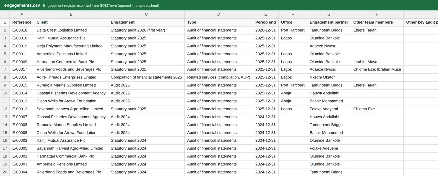Click Bashir Mohammed in row 11

[x=329, y=101]
